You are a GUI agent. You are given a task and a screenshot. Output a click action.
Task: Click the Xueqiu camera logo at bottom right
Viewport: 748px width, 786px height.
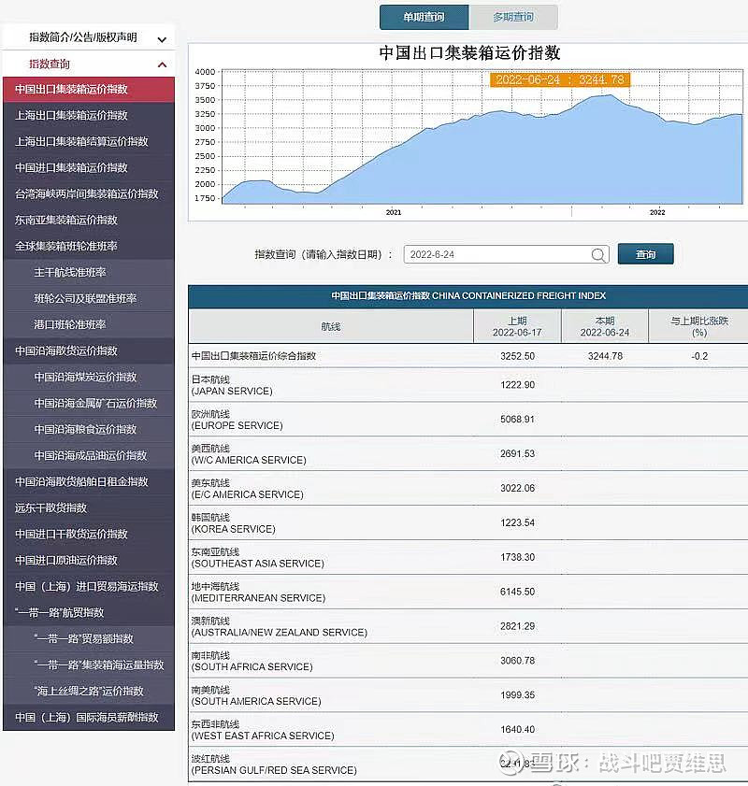511,764
